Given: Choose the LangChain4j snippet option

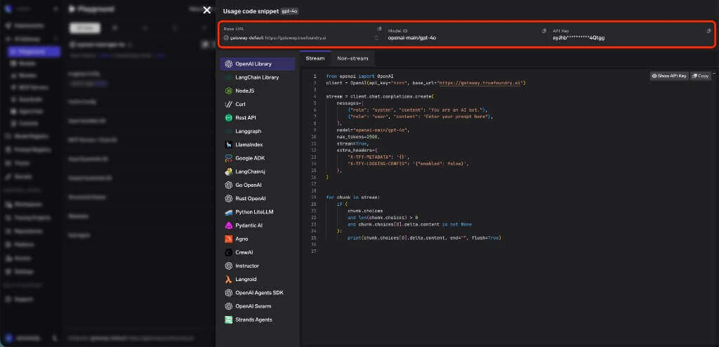Looking at the screenshot, I should 258,171.
